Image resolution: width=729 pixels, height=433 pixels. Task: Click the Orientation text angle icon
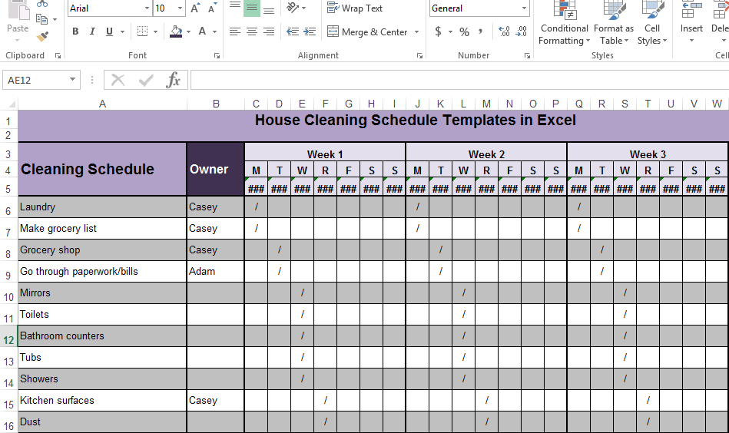coord(293,8)
